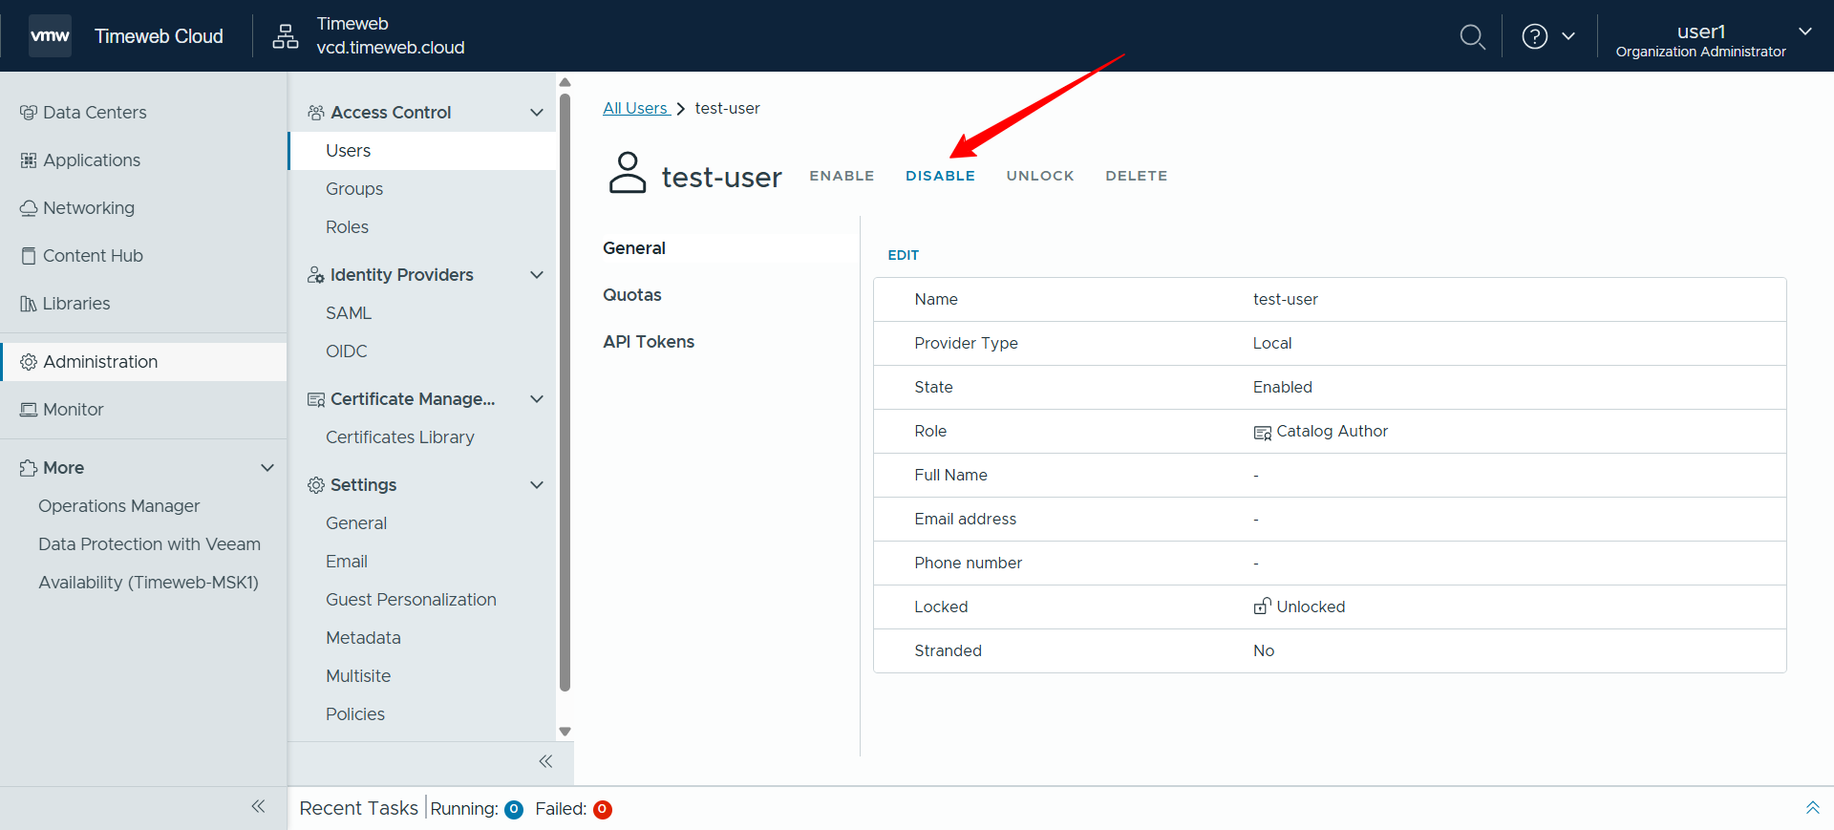The image size is (1834, 830).
Task: Click the DELETE user button
Action: tap(1137, 176)
